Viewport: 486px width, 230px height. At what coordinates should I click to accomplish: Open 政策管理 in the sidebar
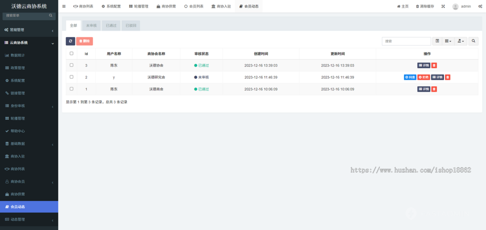pyautogui.click(x=29, y=68)
